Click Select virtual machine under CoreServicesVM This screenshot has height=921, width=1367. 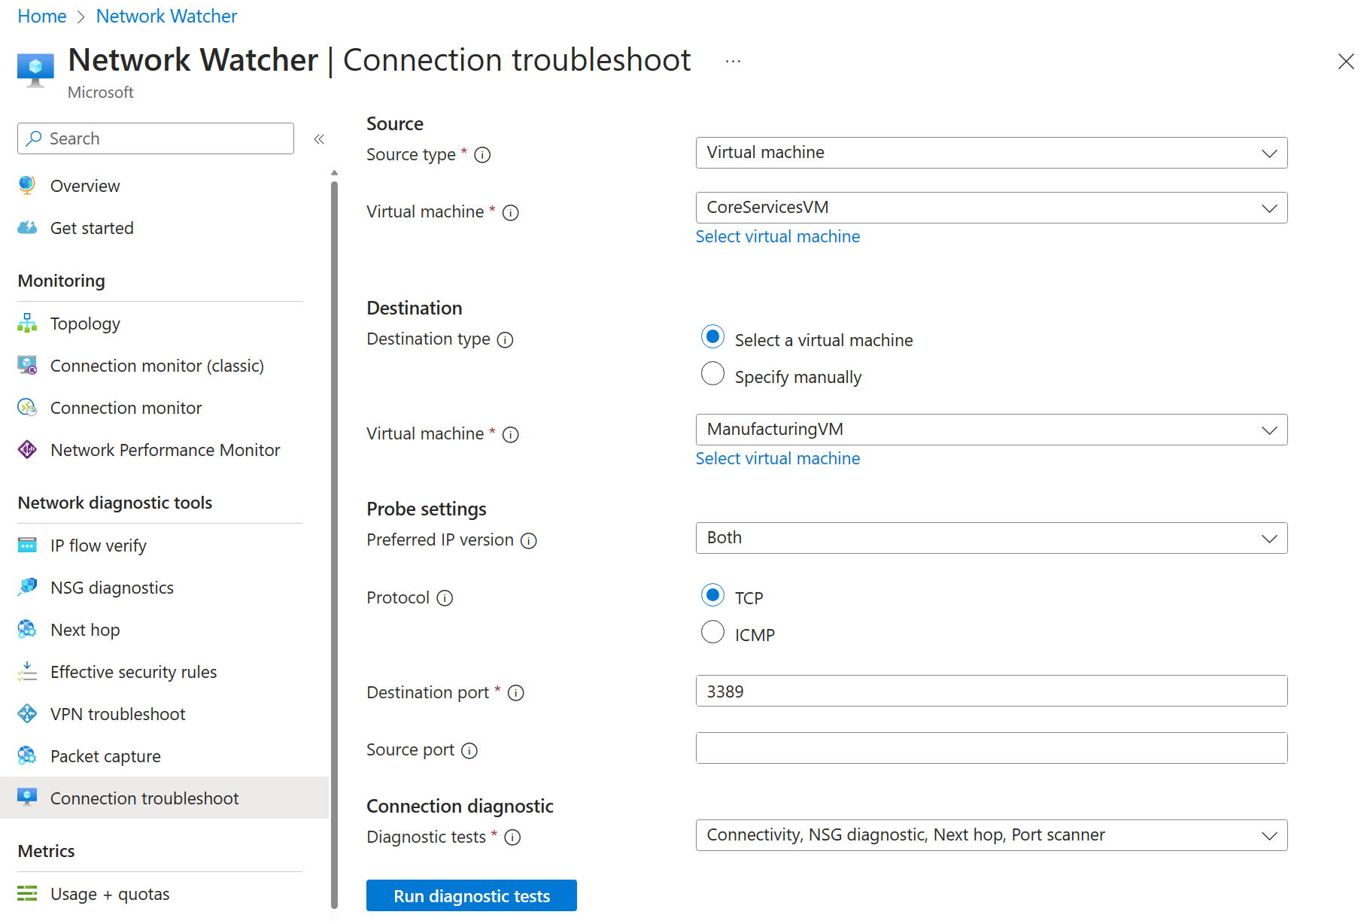point(777,236)
